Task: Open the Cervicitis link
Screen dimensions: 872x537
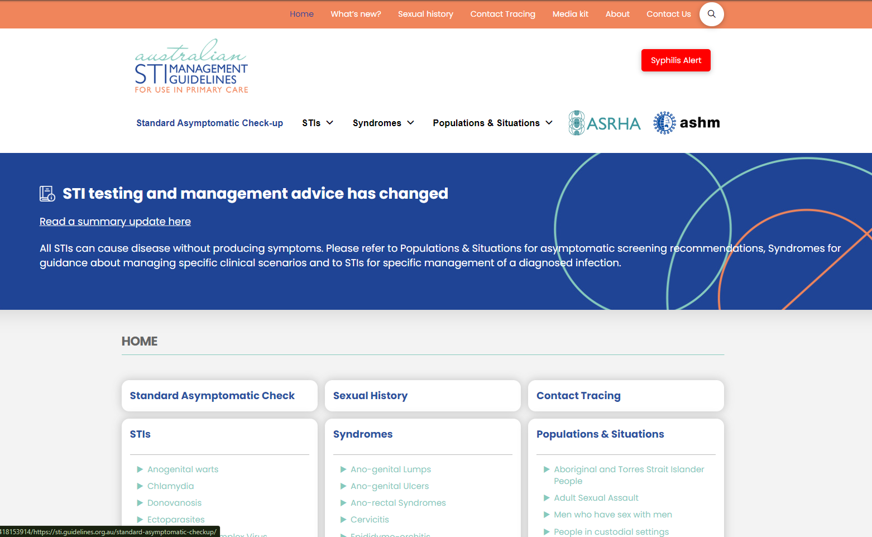Action: pos(370,520)
